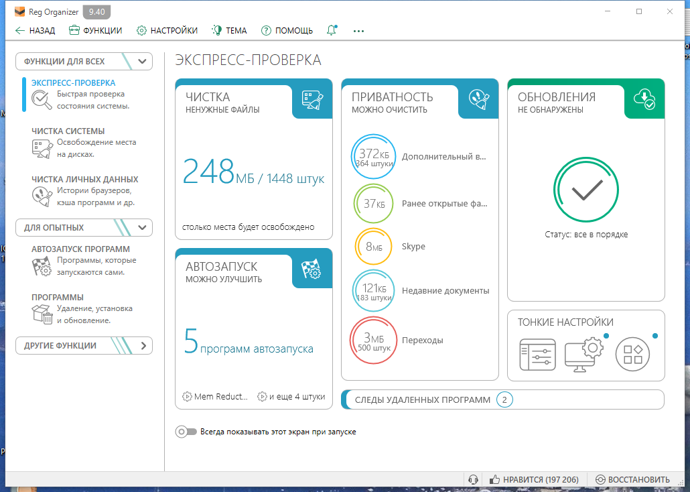
Task: Collapse the Функции для всех section
Action: tap(141, 61)
